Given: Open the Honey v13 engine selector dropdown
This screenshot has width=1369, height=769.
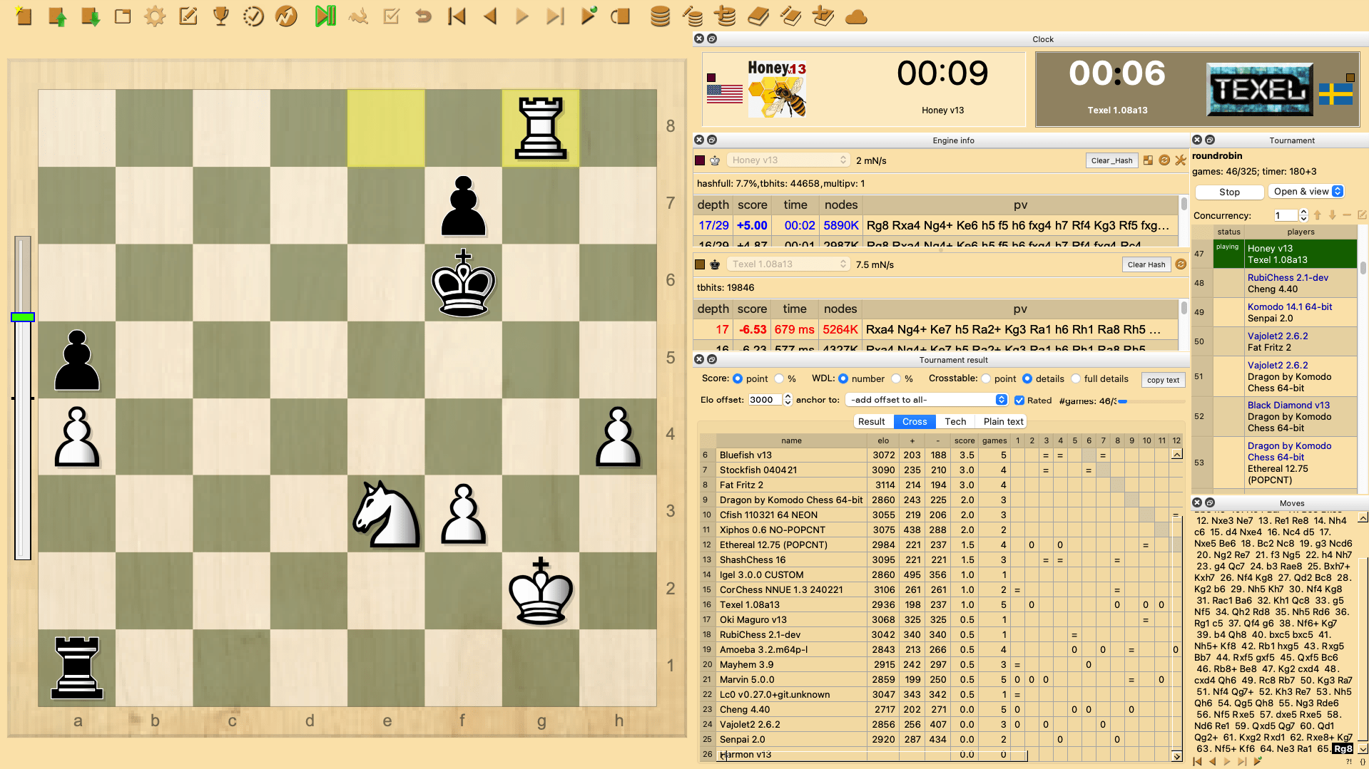Looking at the screenshot, I should [x=788, y=160].
